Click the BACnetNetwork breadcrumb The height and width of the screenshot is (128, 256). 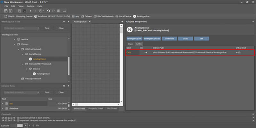[x=103, y=16]
